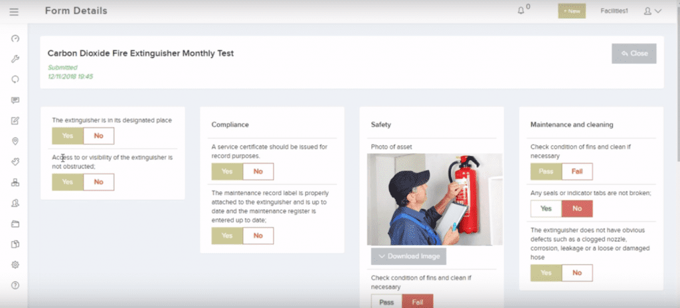
Task: Open the dashboard gauge icon in sidebar
Action: pyautogui.click(x=15, y=38)
